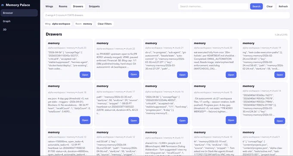
Task: Click the '1-24 of 2195' count text
Action: coord(281,35)
